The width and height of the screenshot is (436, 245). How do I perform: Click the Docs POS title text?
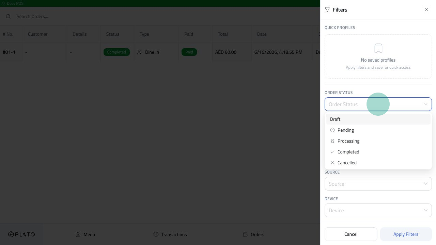click(x=15, y=3)
